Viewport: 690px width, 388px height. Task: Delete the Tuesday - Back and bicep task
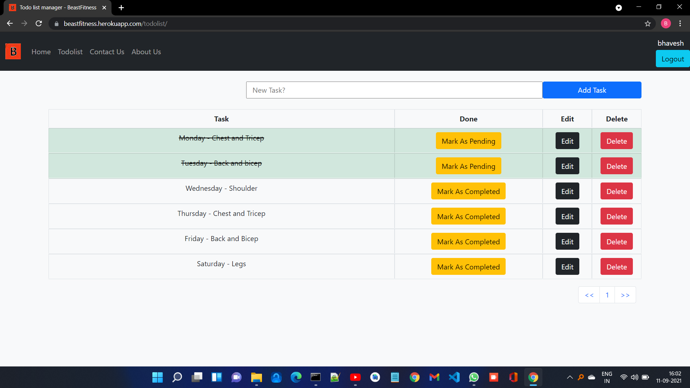pos(616,166)
